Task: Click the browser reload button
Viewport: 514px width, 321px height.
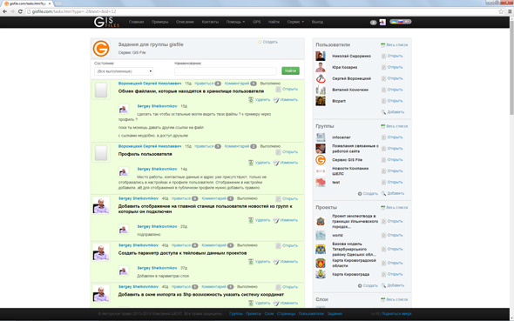Action: pyautogui.click(x=20, y=11)
